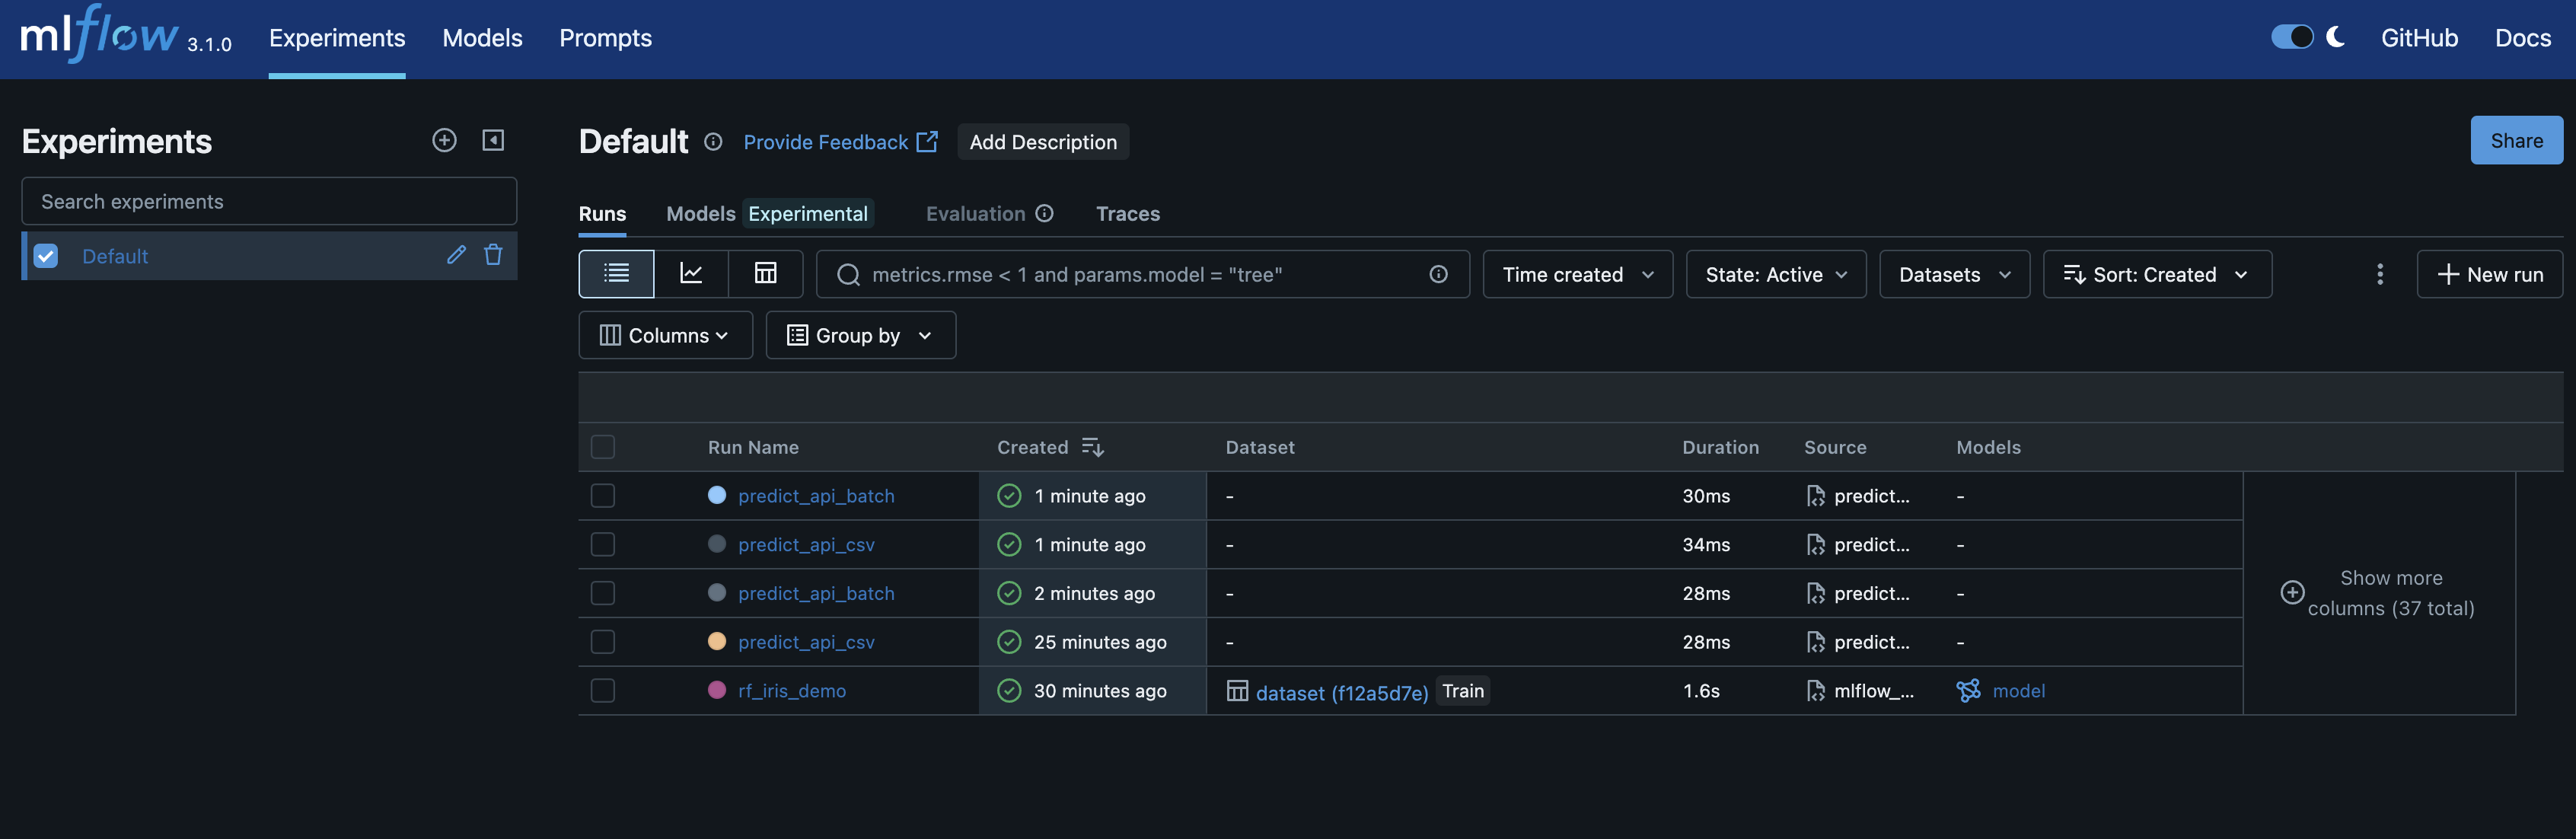Switch to artifact evaluation table view
2576x839 pixels.
[x=765, y=274]
